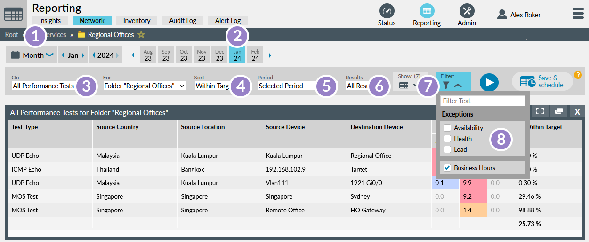The height and width of the screenshot is (242, 589).
Task: Open the hamburger main menu
Action: coord(578,14)
